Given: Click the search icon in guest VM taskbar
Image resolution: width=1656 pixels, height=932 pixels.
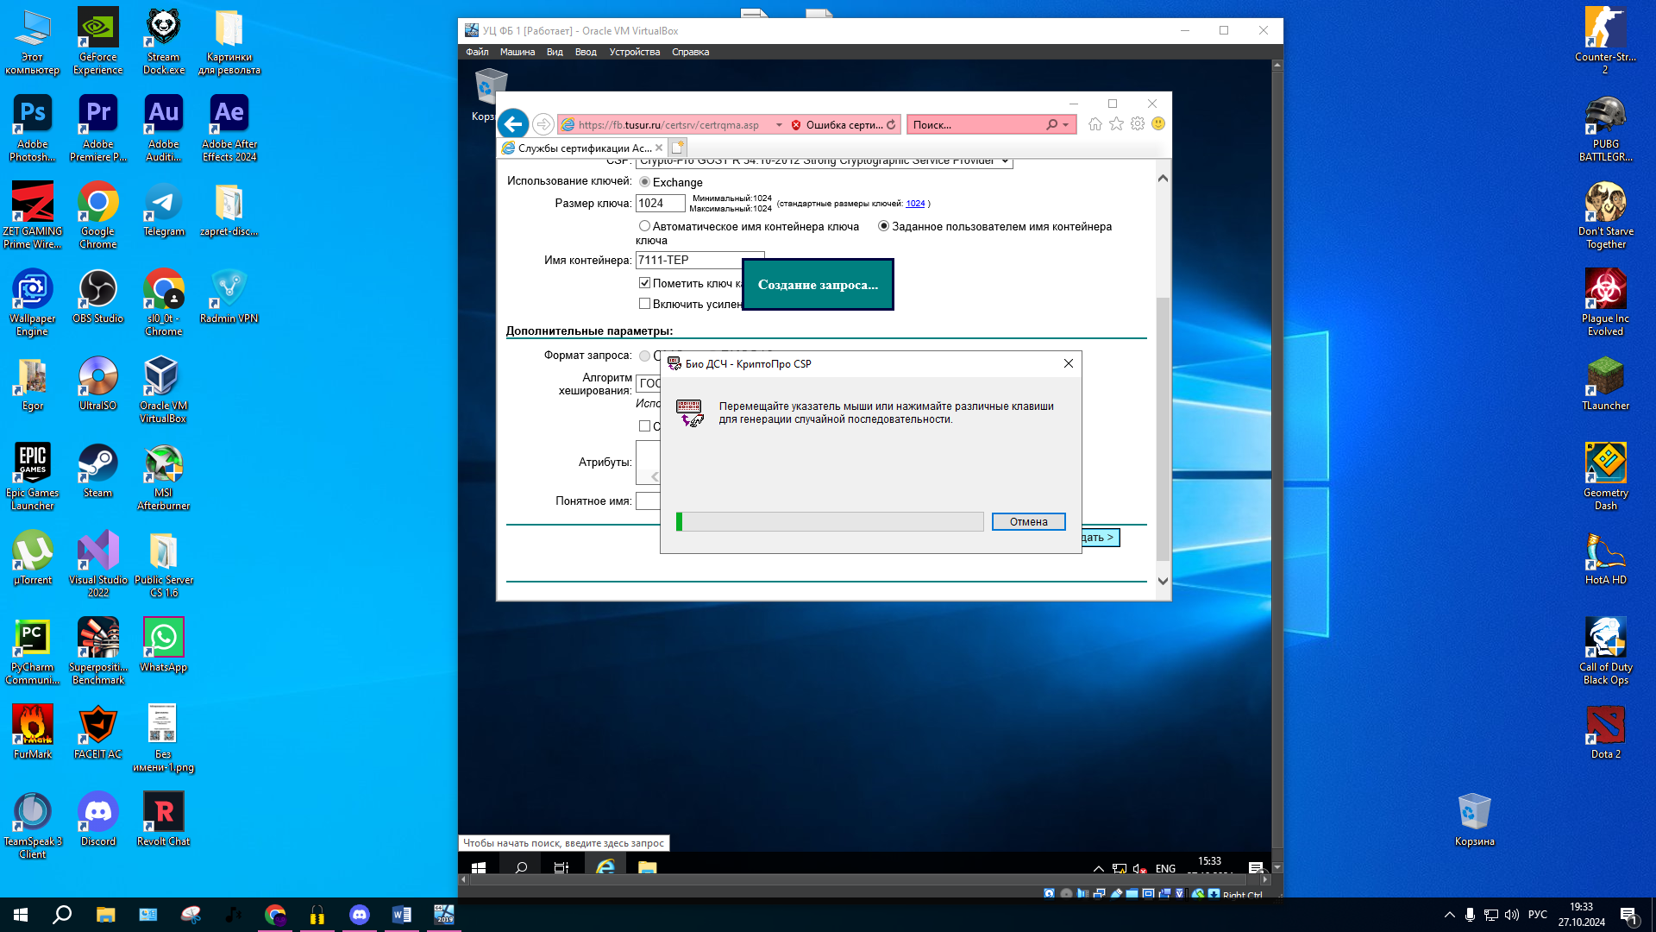Looking at the screenshot, I should click(x=521, y=866).
